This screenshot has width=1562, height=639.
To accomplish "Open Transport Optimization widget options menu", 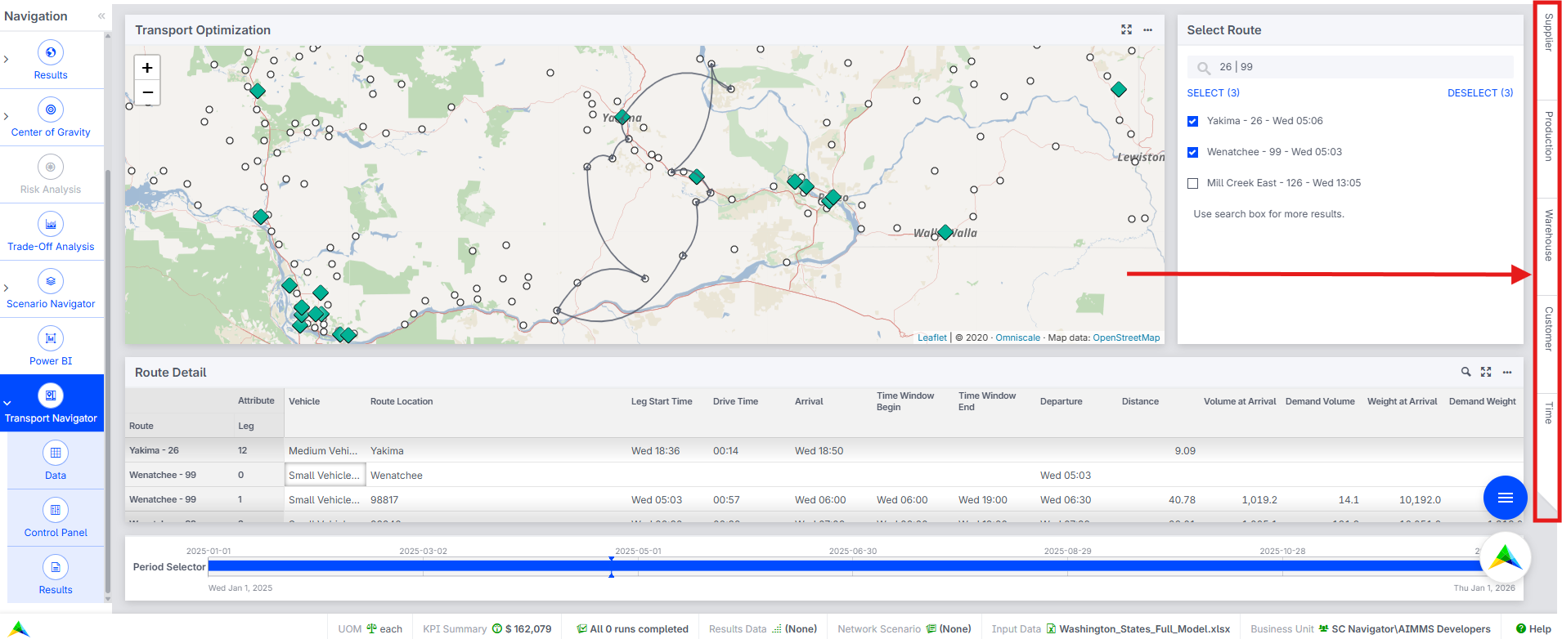I will click(x=1148, y=29).
